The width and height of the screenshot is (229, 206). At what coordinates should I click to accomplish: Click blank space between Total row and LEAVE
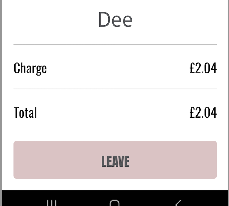click(115, 130)
